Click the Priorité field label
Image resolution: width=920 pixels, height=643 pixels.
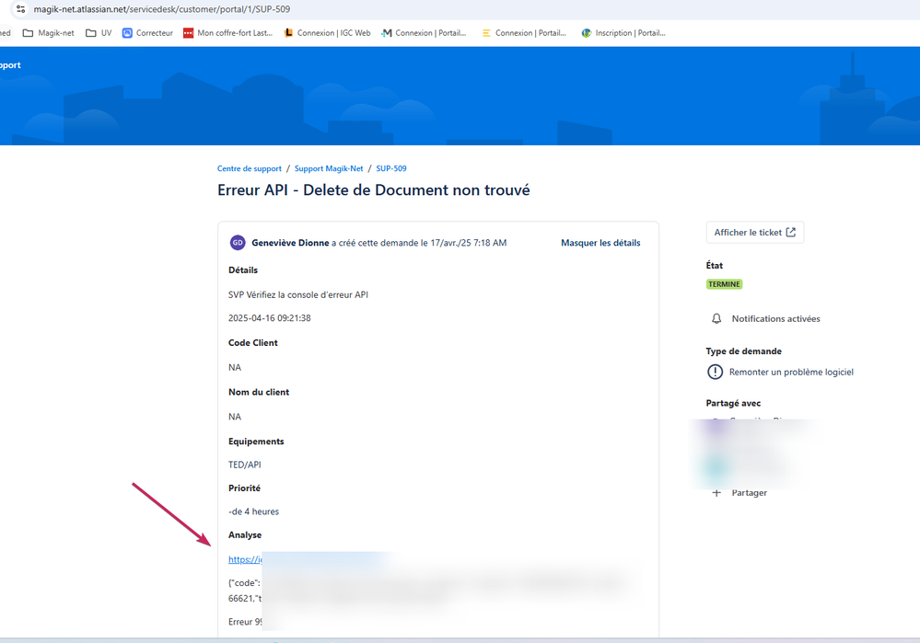tap(244, 488)
